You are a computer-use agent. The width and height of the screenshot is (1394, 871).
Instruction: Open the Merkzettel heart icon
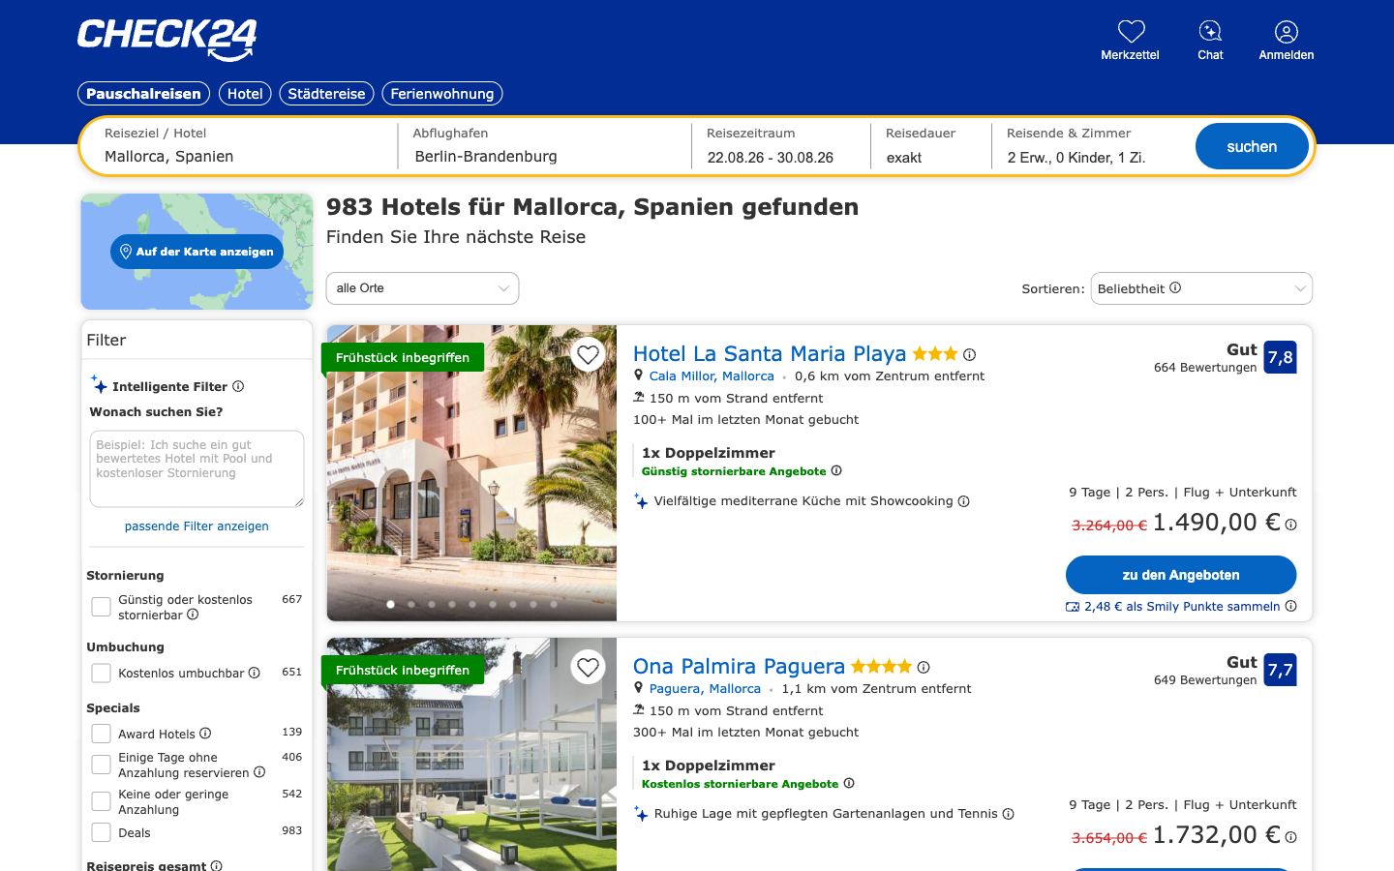(x=1131, y=31)
